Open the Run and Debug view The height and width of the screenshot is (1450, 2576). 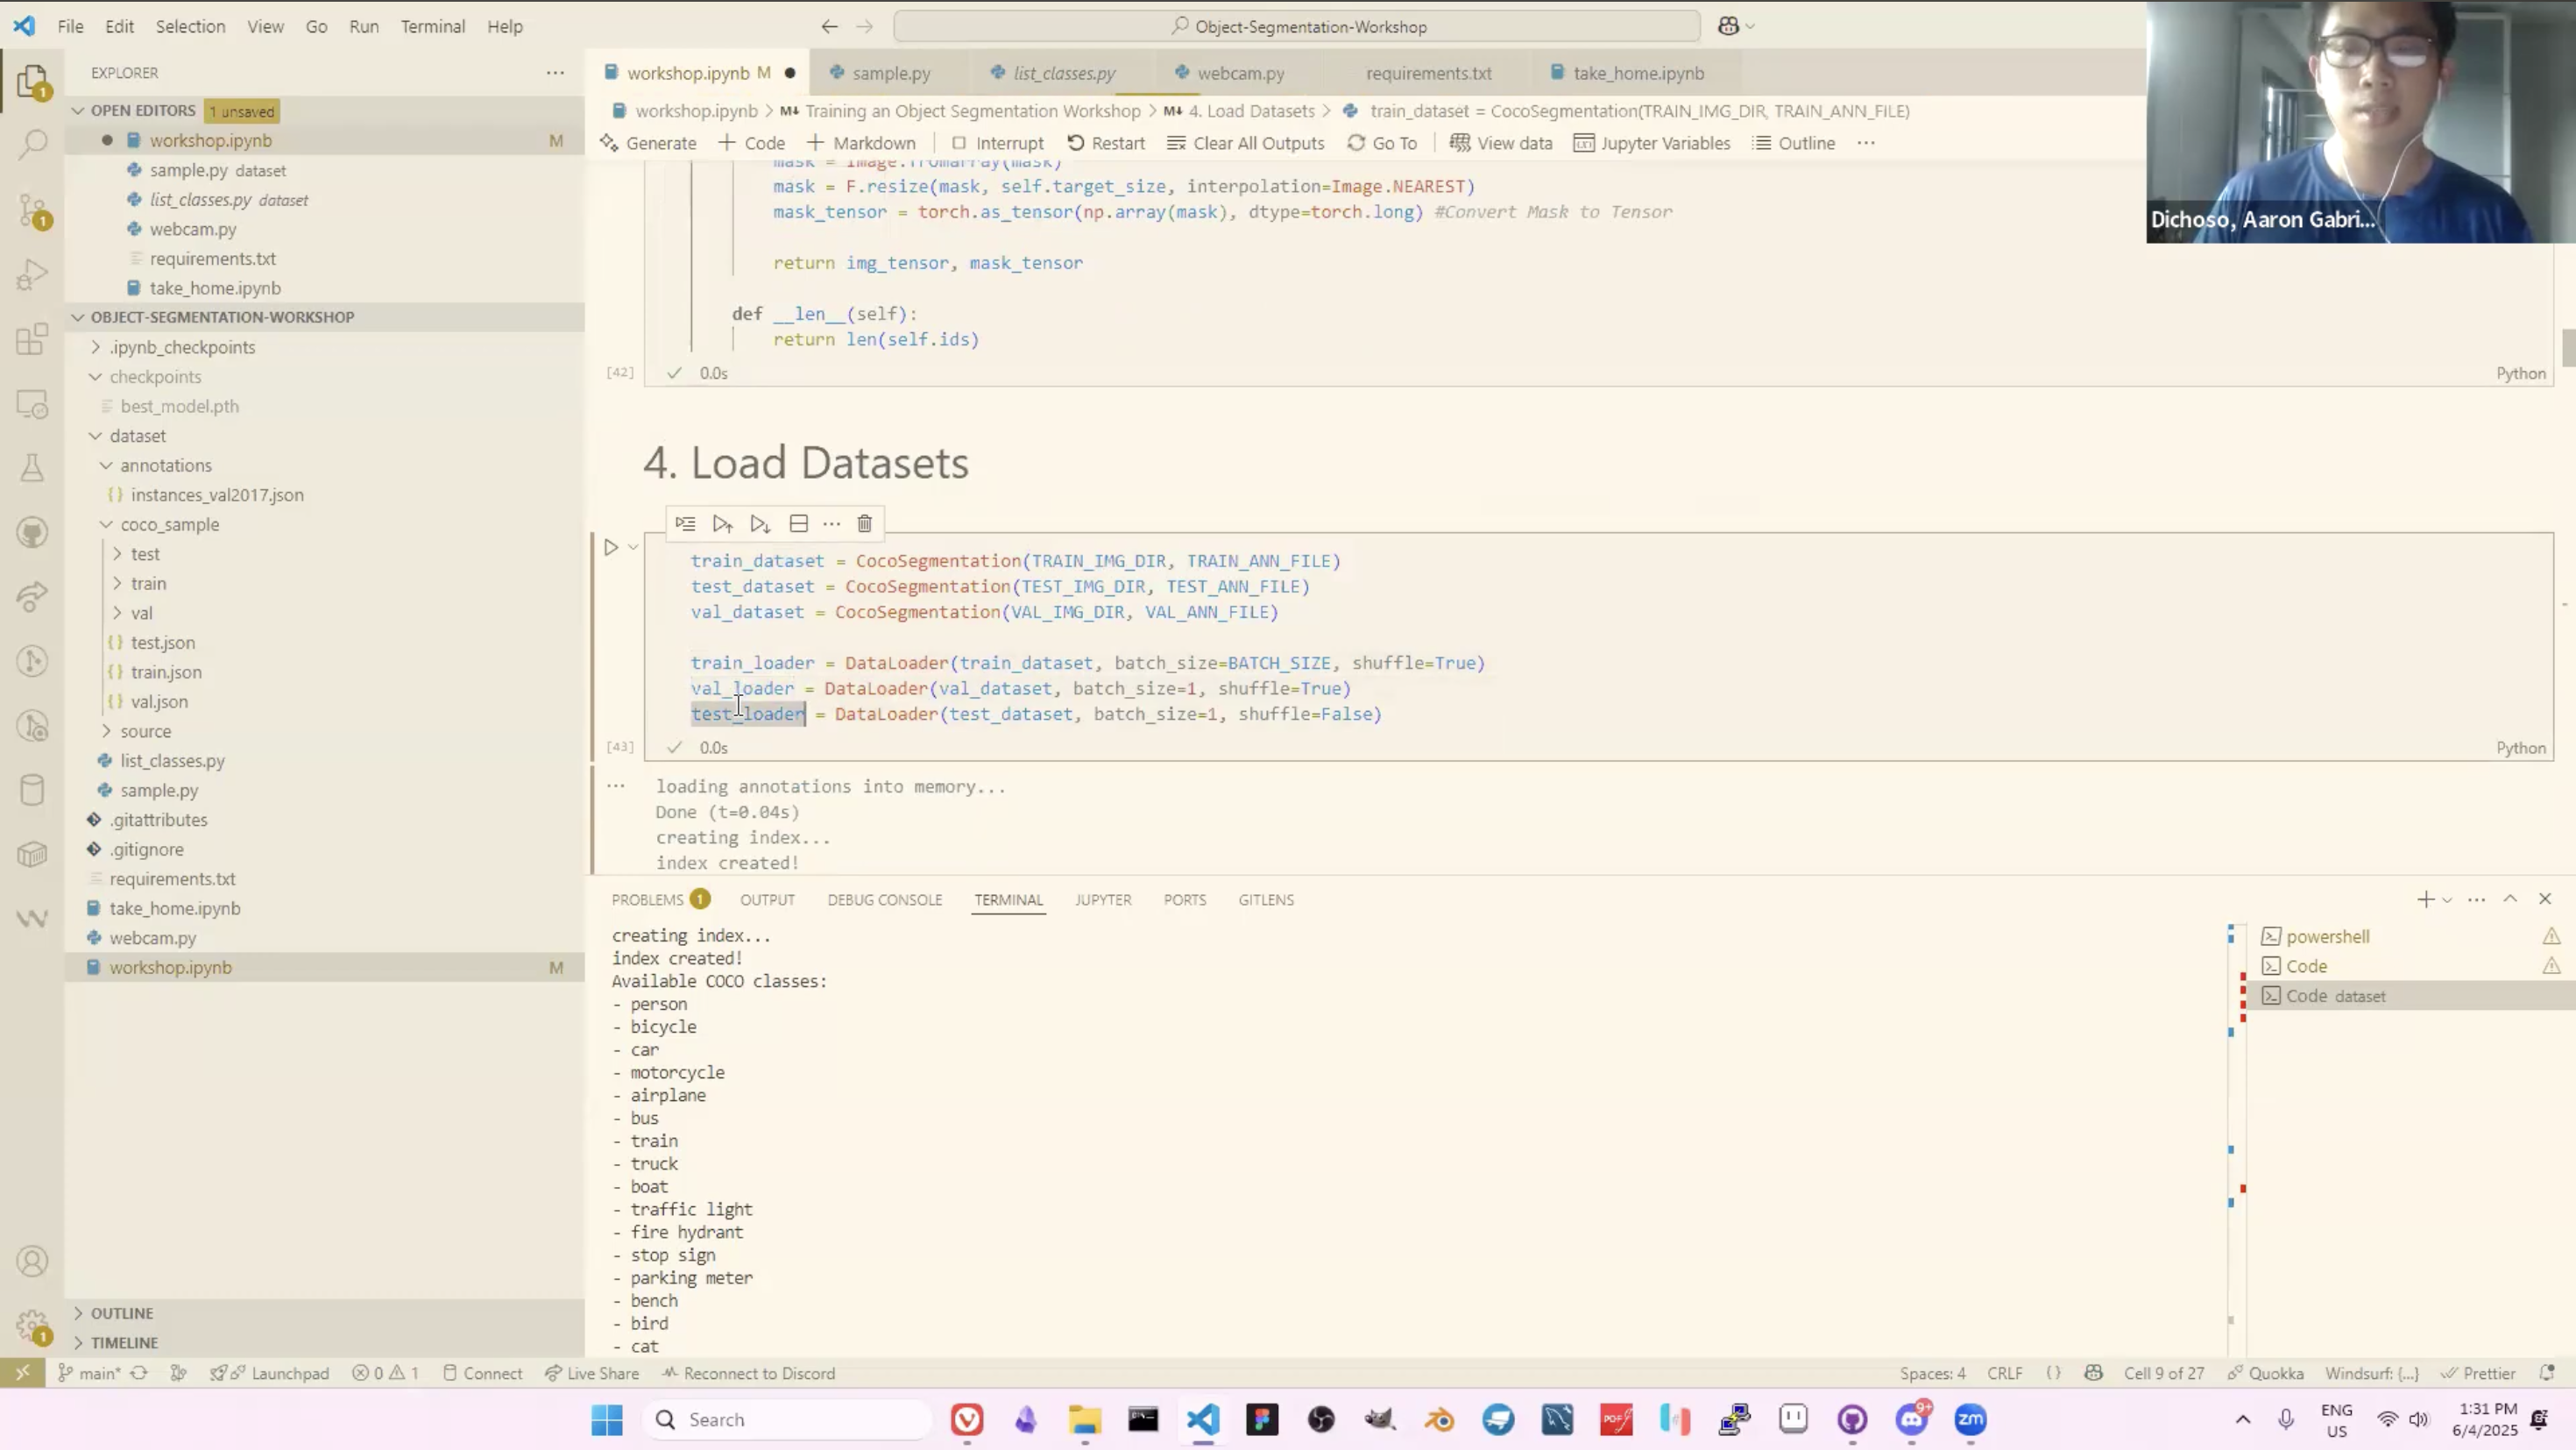coord(33,274)
